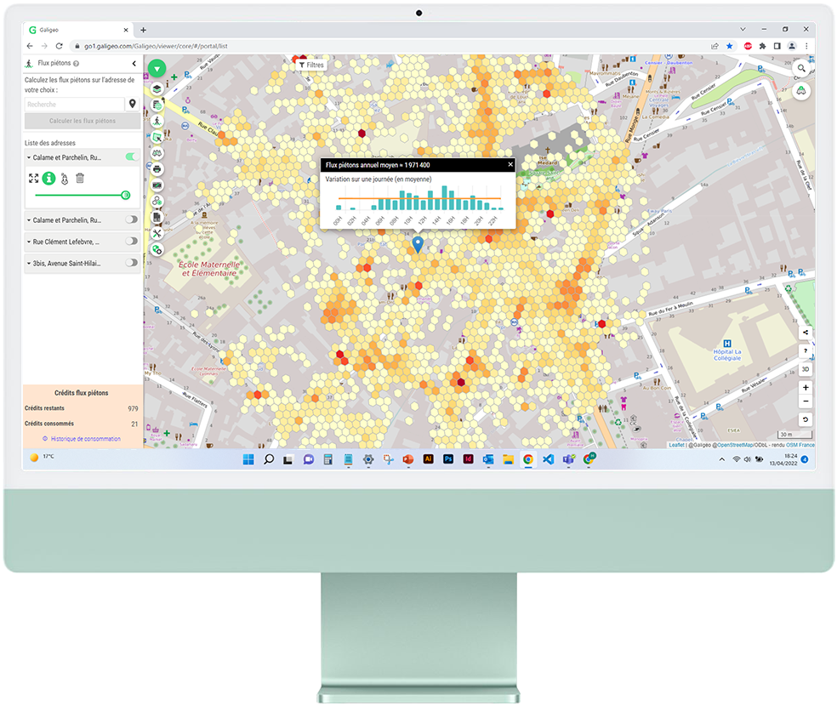Click the location pin beside search field
Viewport: 837px width, 706px height.
pos(132,104)
